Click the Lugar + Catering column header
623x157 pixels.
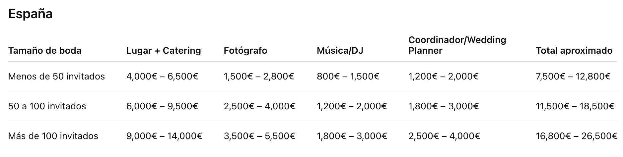164,51
